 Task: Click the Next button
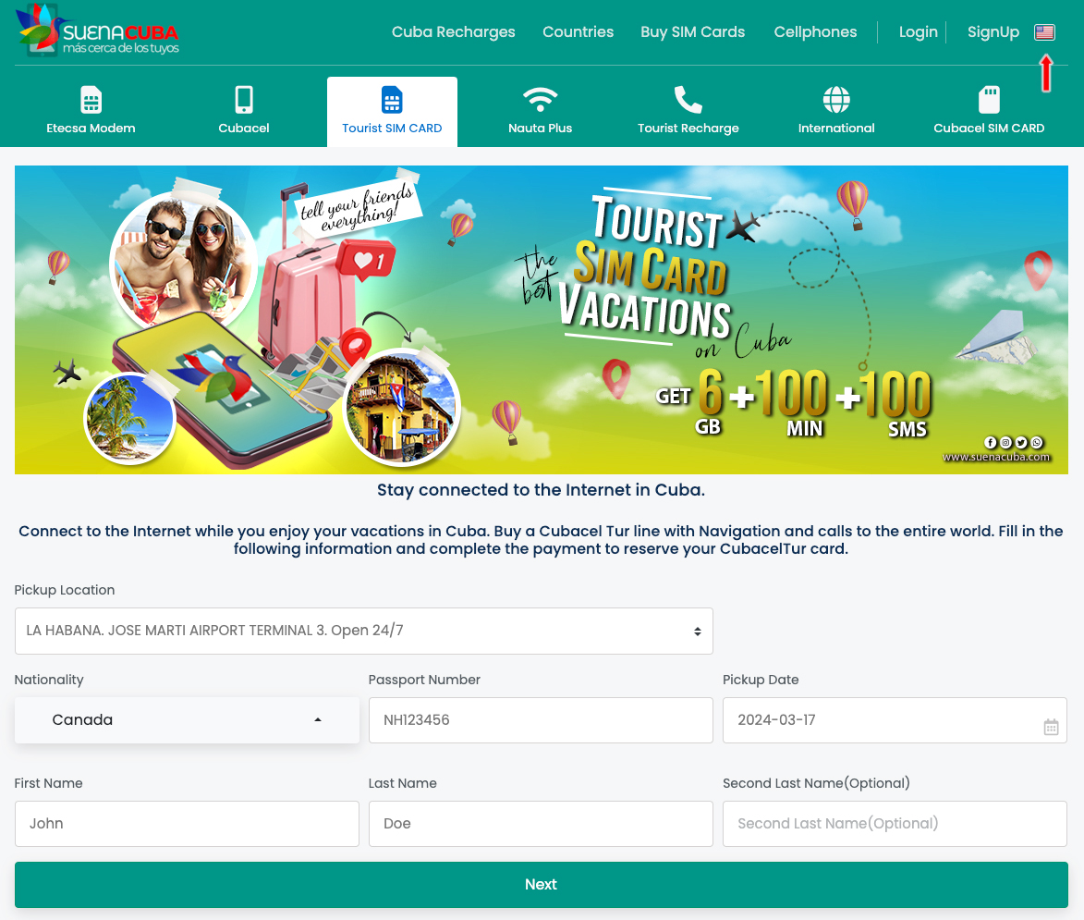542,885
